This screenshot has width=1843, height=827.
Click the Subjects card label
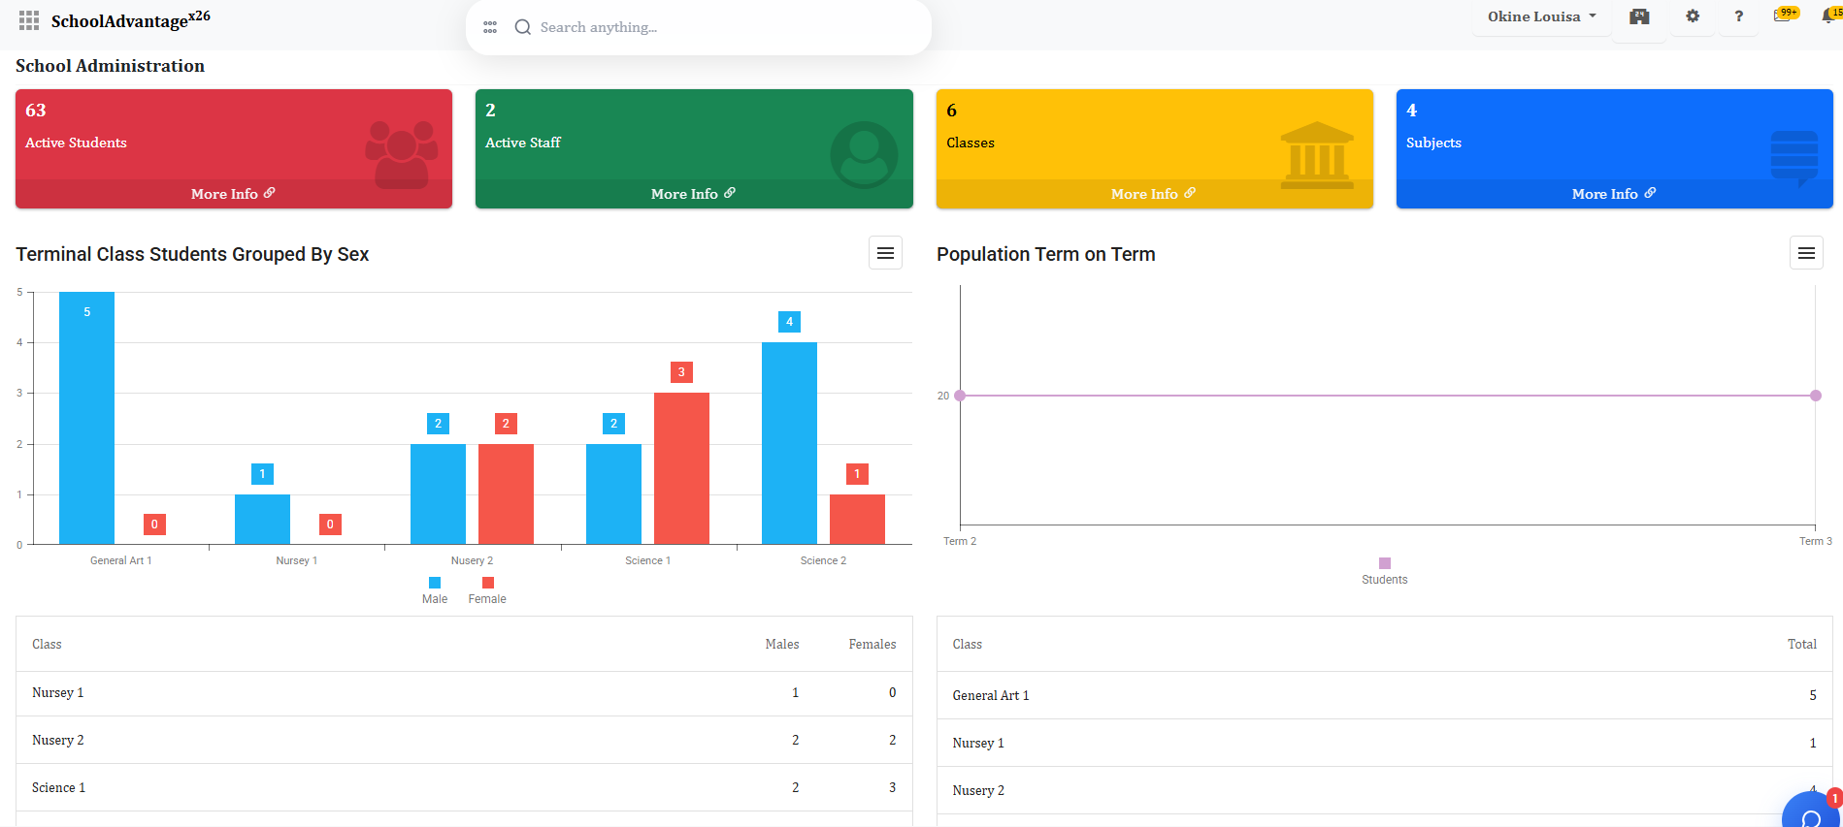pyautogui.click(x=1433, y=143)
